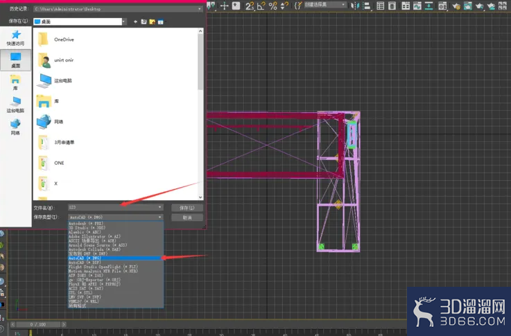Select the 库 item in file list
The width and height of the screenshot is (511, 336).
[48, 101]
